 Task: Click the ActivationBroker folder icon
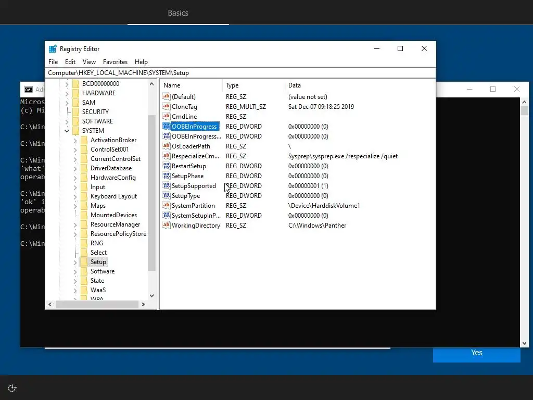coord(84,140)
